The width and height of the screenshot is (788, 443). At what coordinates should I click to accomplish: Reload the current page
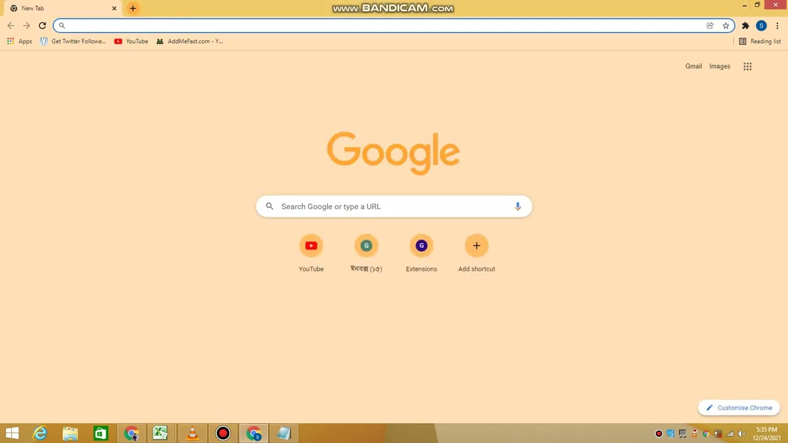[42, 25]
